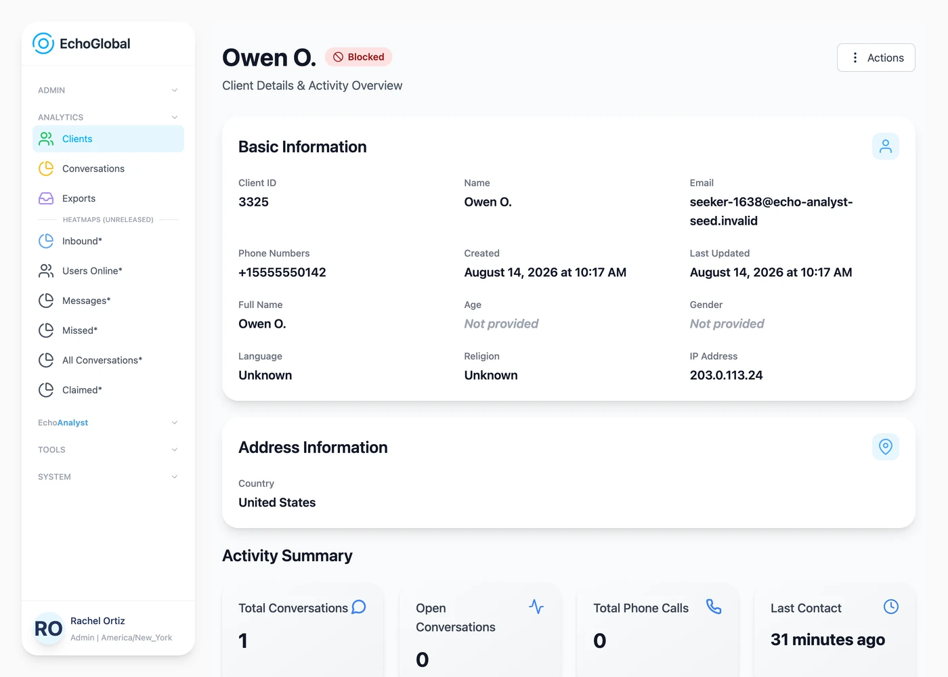Click the phone icon on Total Phone Calls
948x677 pixels.
point(714,607)
